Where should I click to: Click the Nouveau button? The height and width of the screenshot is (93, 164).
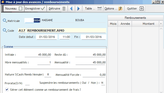tap(14, 9)
